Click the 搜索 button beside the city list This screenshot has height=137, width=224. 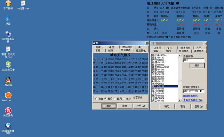pyautogui.click(x=197, y=65)
